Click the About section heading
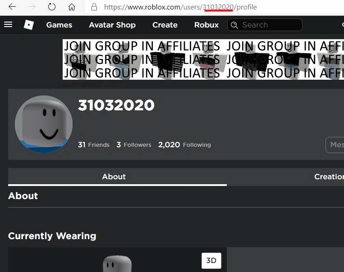This screenshot has height=272, width=344. tap(23, 196)
